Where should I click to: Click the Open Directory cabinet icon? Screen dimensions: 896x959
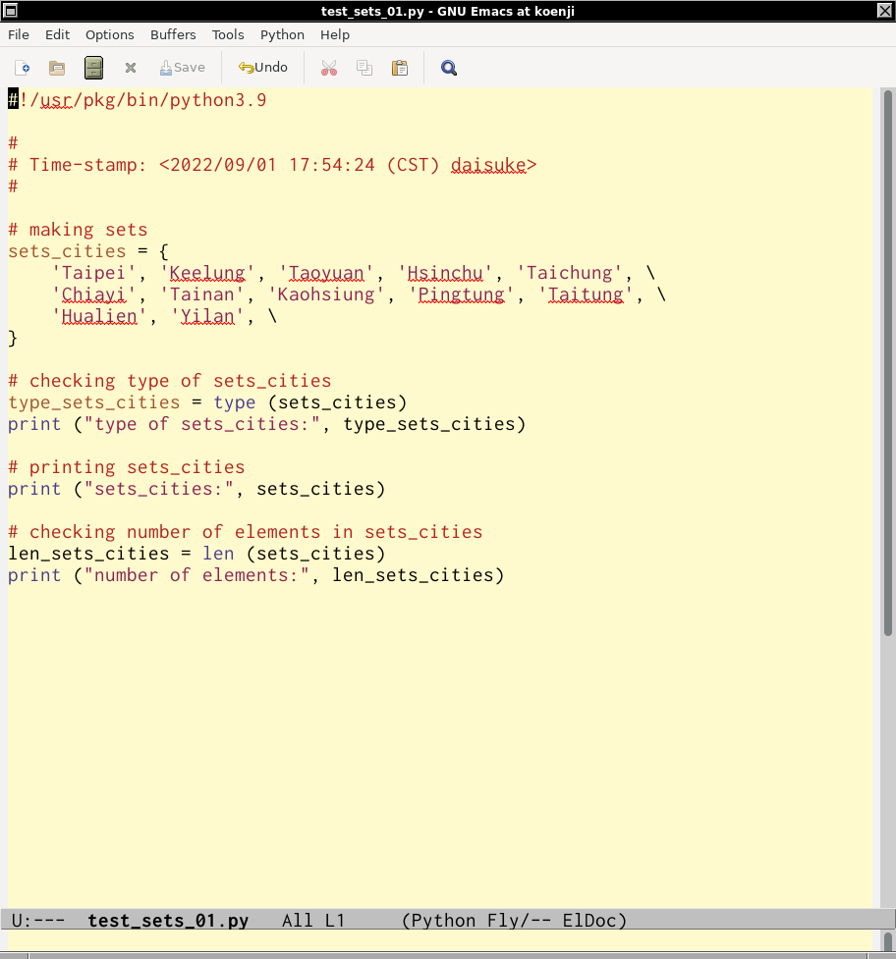[x=93, y=68]
